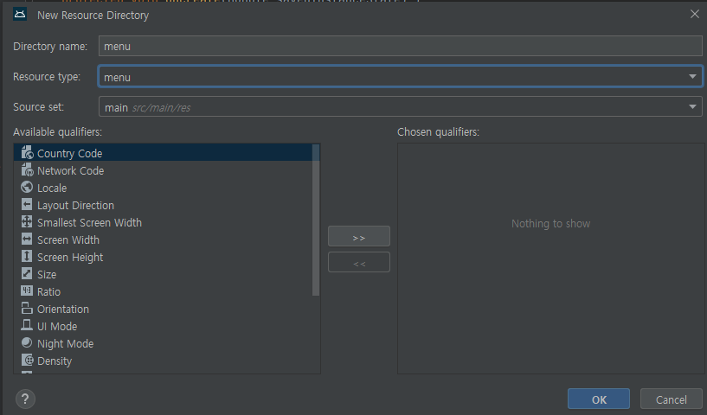Select Network Code in available qualifiers
Image resolution: width=707 pixels, height=415 pixels.
pos(164,170)
